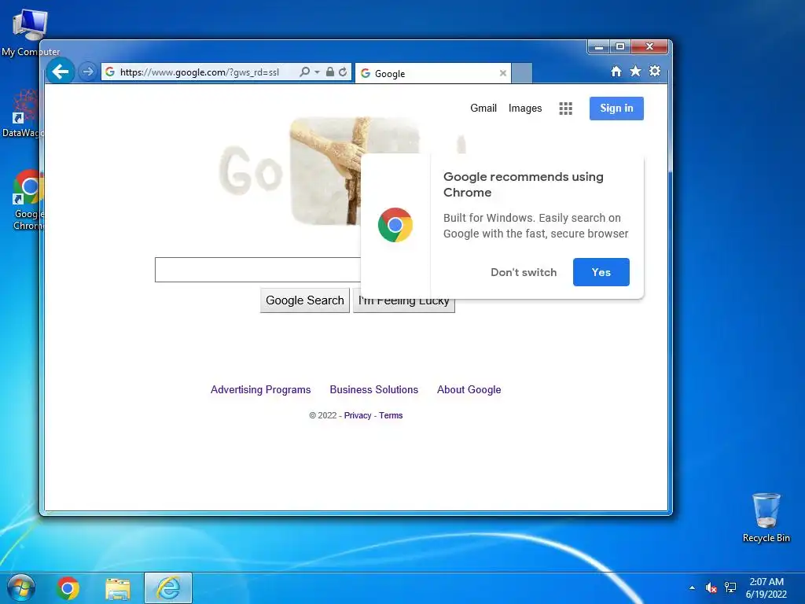Open About Google link
The height and width of the screenshot is (604, 805).
coord(469,390)
